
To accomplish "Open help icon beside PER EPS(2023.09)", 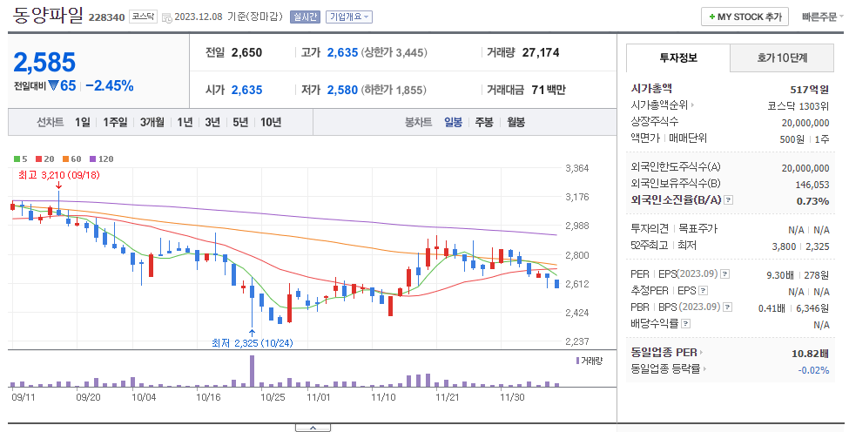I will pos(725,274).
